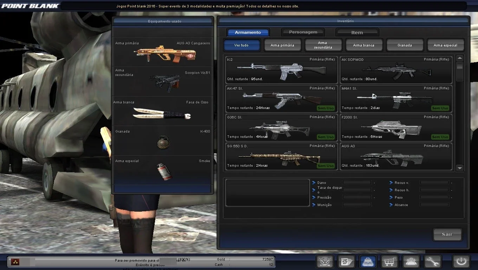Open the community people icon
The image size is (478, 270).
point(411,262)
